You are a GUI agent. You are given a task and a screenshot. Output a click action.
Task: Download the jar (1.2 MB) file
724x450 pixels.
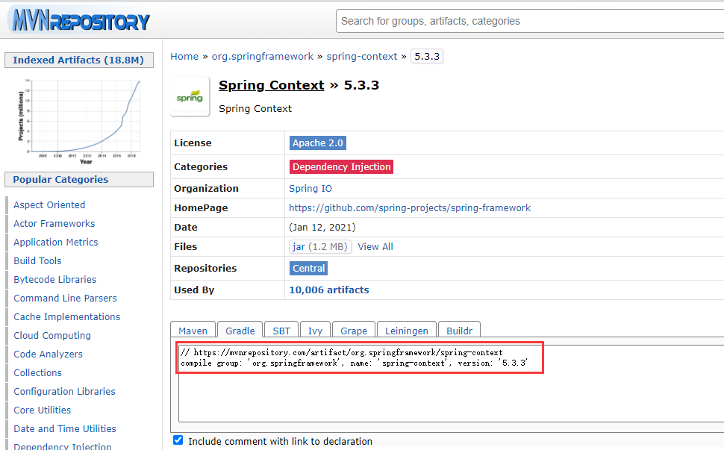[320, 247]
